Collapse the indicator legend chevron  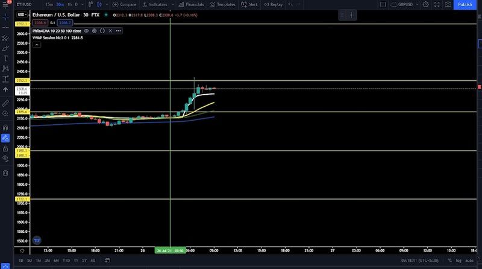pos(37,45)
